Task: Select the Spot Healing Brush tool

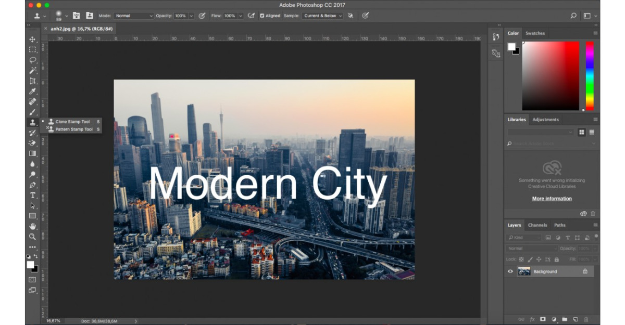Action: tap(32, 102)
